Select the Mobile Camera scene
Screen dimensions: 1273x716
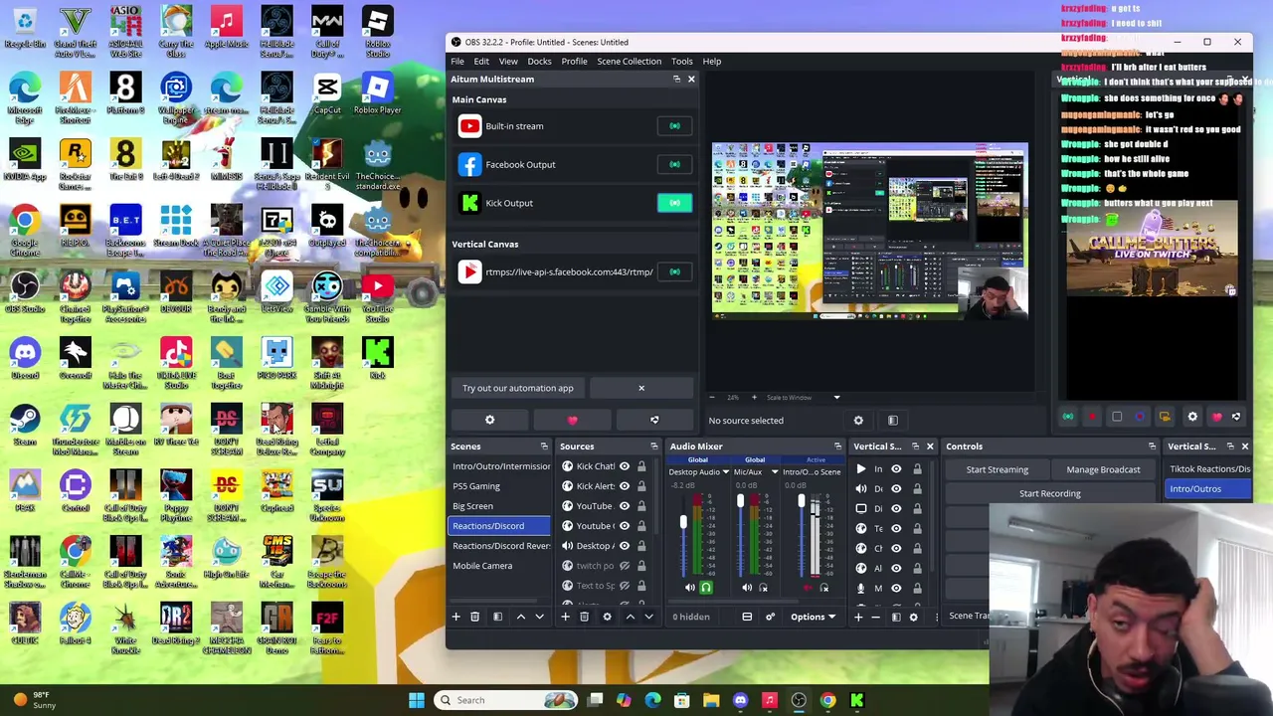500,566
